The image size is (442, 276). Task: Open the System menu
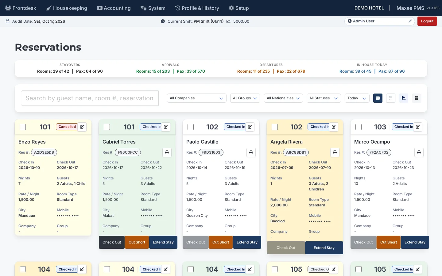[x=153, y=8]
